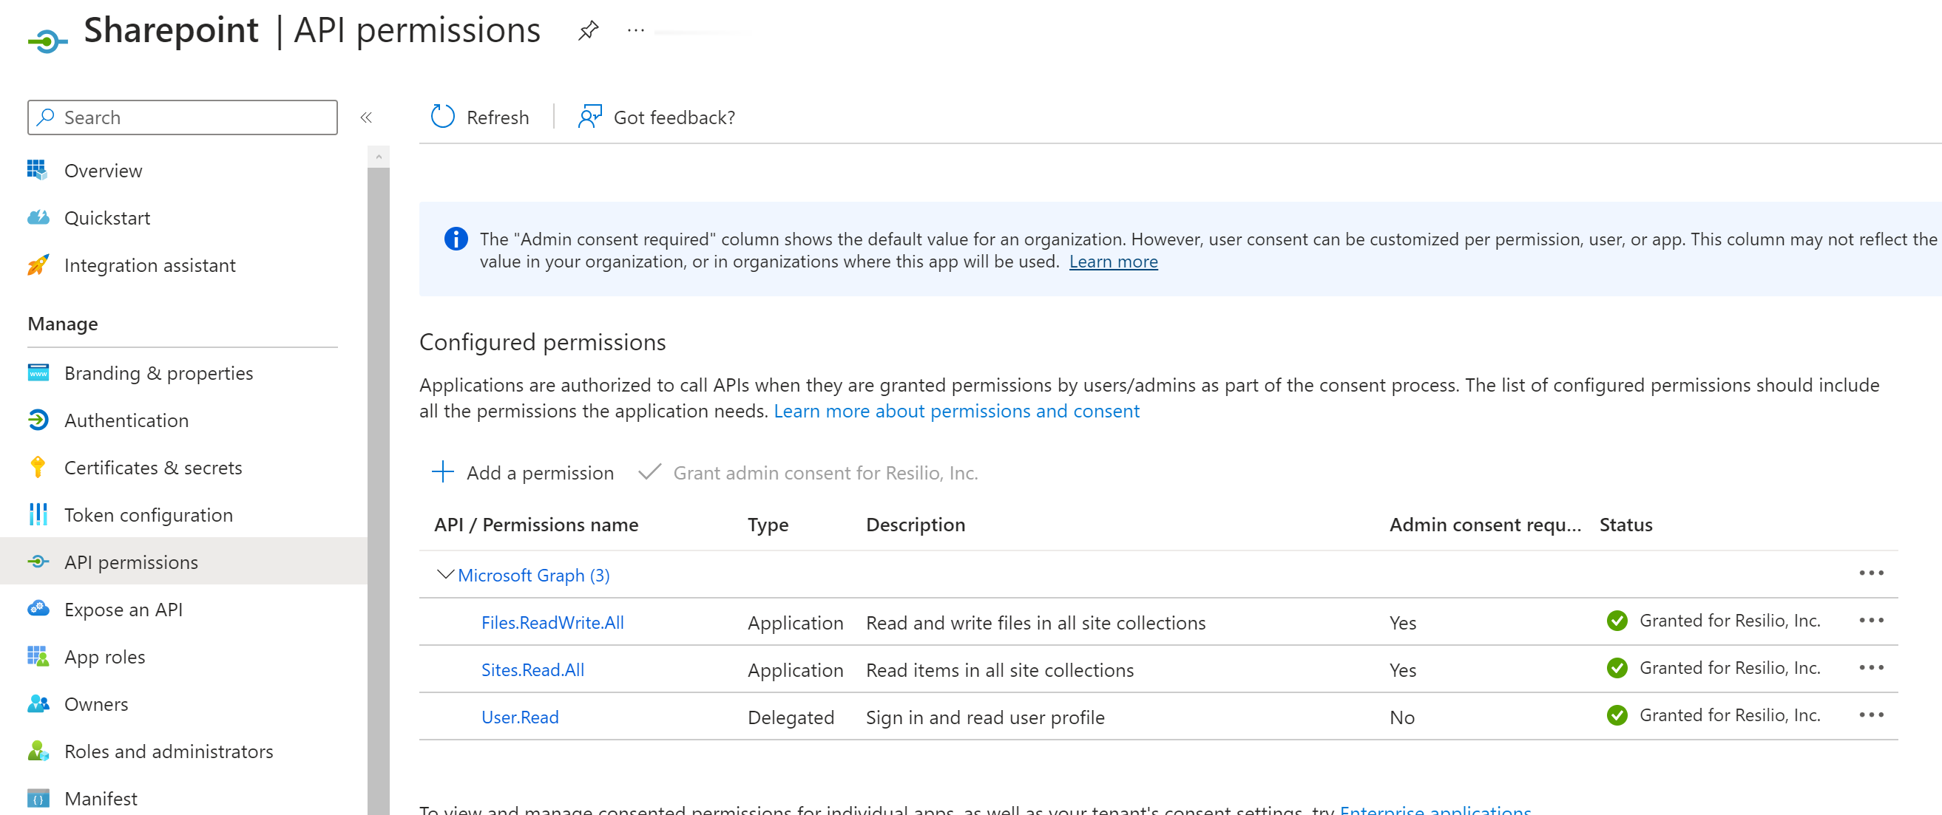Open Integration assistant via rocket icon

tap(38, 265)
